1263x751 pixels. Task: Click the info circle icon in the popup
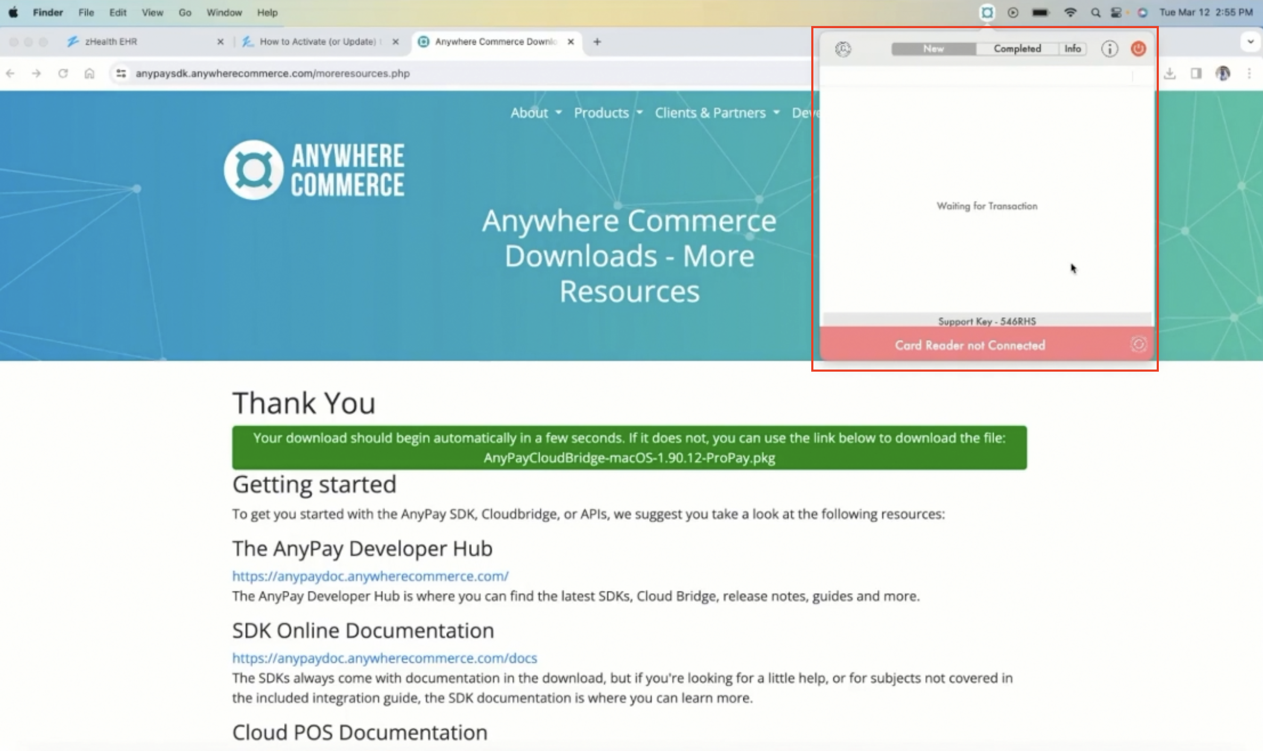(x=1110, y=49)
